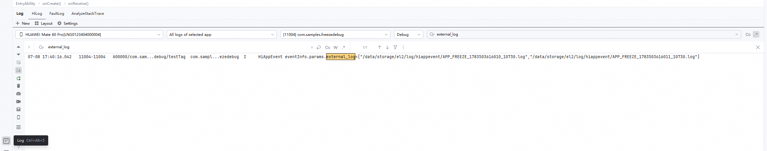
Task: Open the Debug log level dropdown
Action: coord(408,34)
